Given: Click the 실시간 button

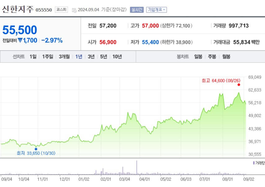Looking at the screenshot, I should tap(137, 9).
